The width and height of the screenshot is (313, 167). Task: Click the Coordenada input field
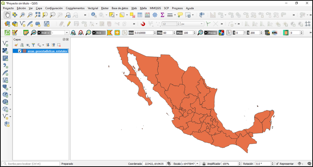point(154,163)
